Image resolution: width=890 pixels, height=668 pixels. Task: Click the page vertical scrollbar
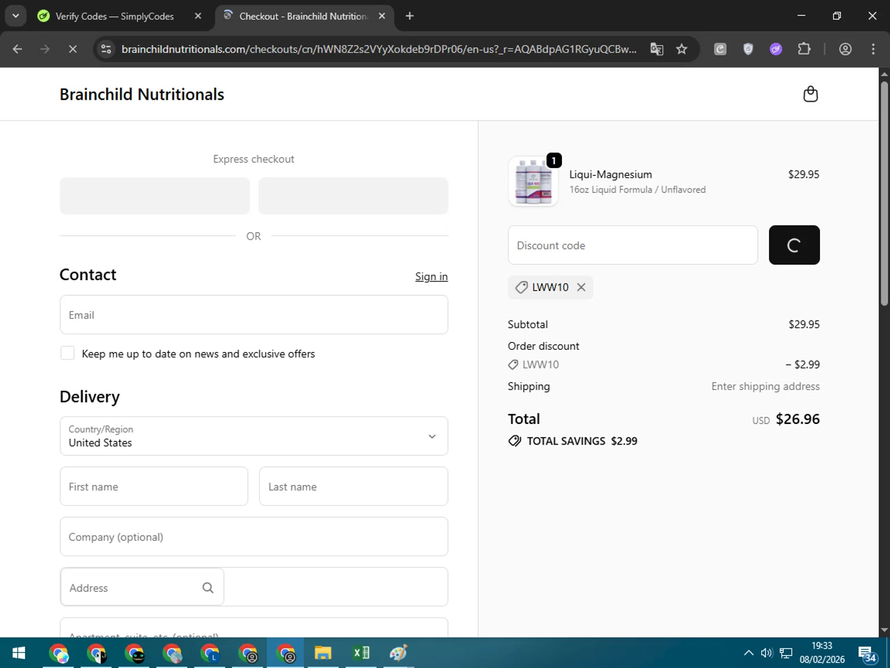884,194
